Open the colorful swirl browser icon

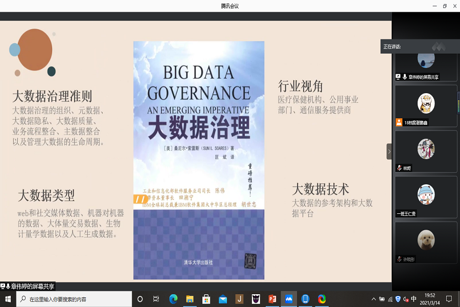pyautogui.click(x=322, y=299)
